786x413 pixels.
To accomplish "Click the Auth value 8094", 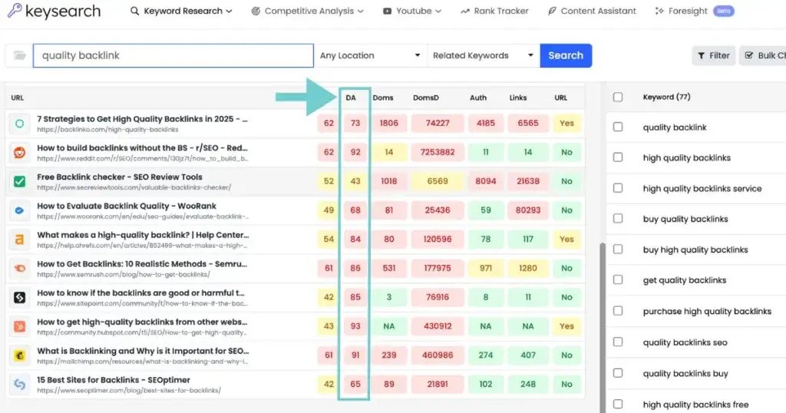I will (486, 181).
